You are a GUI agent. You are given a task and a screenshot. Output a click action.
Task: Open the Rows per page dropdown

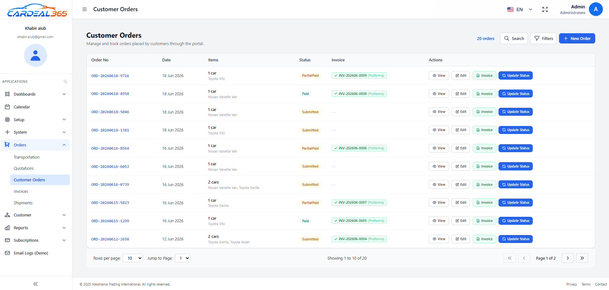(x=133, y=258)
